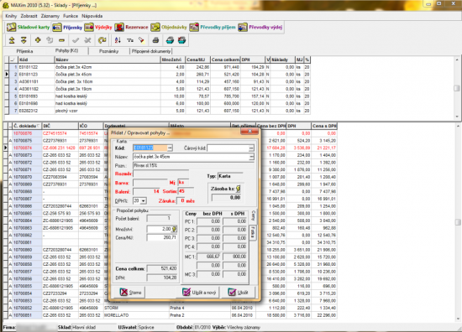Open the Knihy menu

coord(11,16)
